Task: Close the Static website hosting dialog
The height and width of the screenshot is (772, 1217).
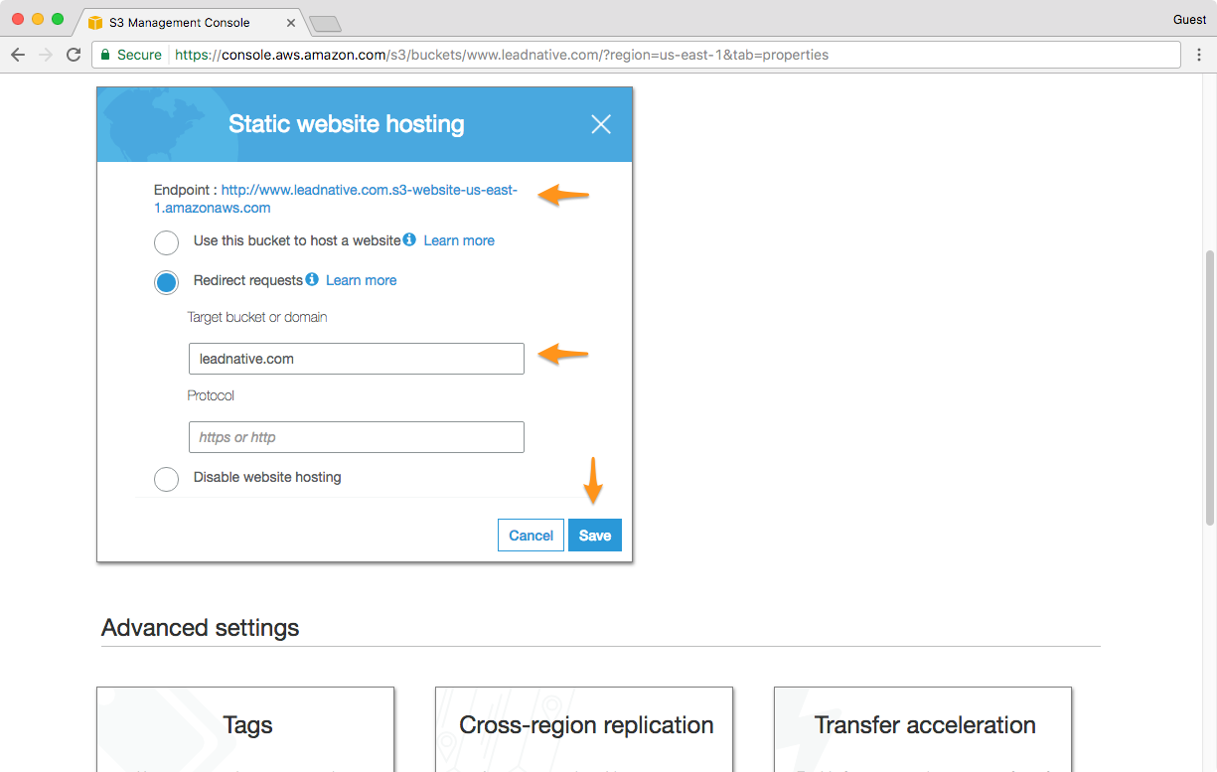Action: [600, 124]
